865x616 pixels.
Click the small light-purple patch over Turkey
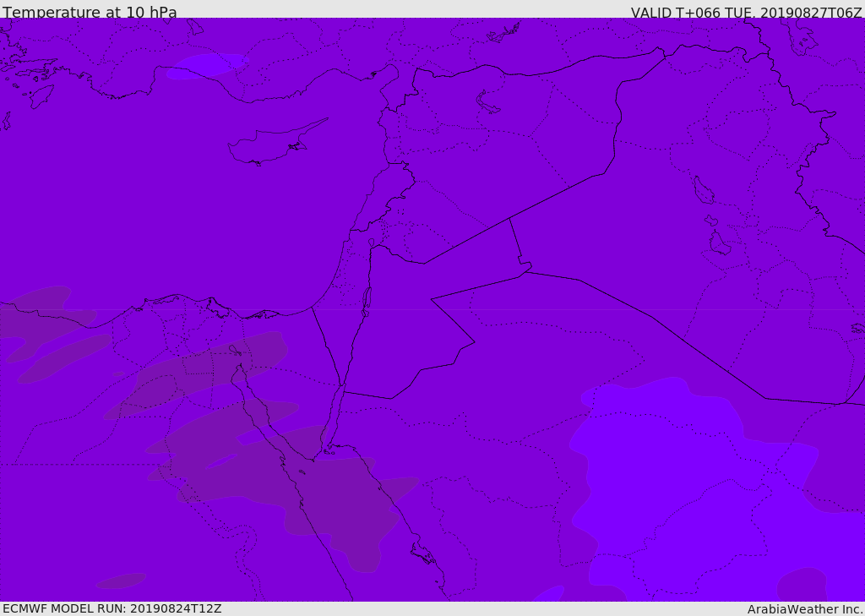click(208, 66)
